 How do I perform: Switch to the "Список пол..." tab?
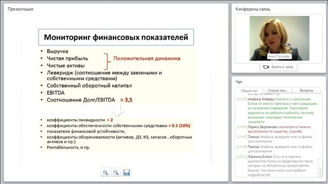(x=278, y=90)
